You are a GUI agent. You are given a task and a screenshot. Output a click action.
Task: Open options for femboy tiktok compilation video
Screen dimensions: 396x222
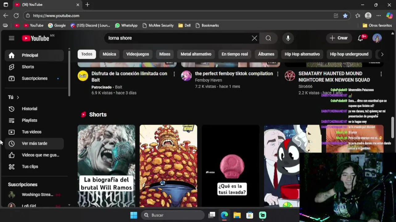pos(278,74)
